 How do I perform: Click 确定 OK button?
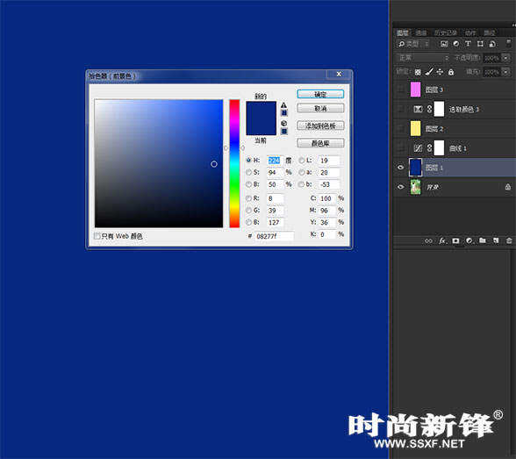320,95
